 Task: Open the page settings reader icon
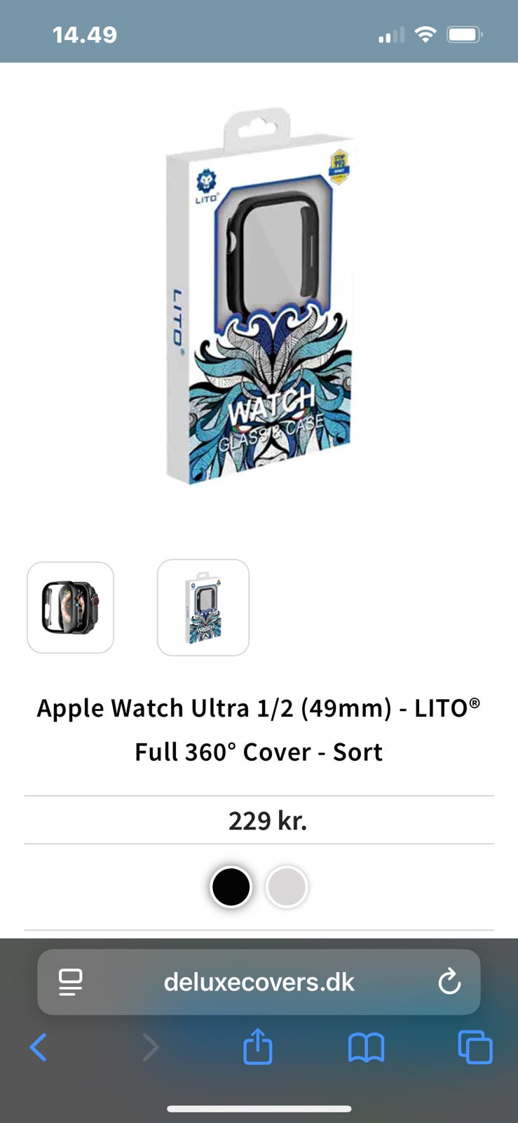pyautogui.click(x=70, y=982)
